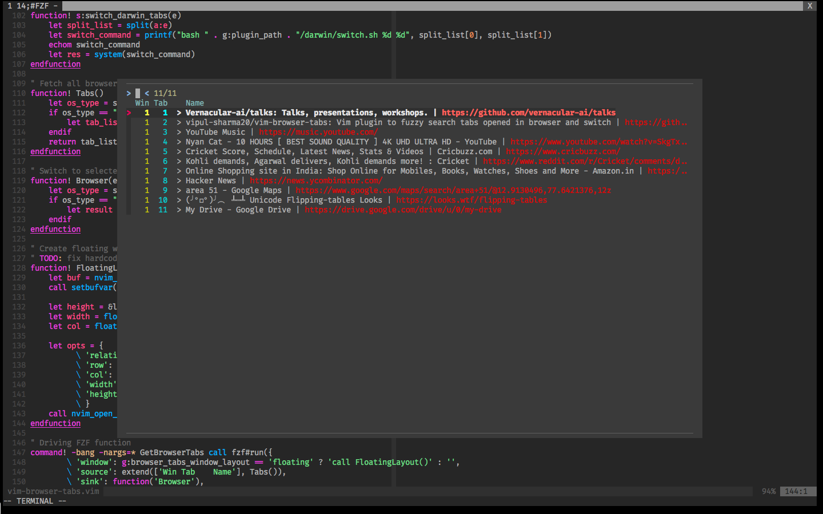Image resolution: width=823 pixels, height=514 pixels.
Task: Select the Online Shopping Amazon.in entry
Action: 407,171
